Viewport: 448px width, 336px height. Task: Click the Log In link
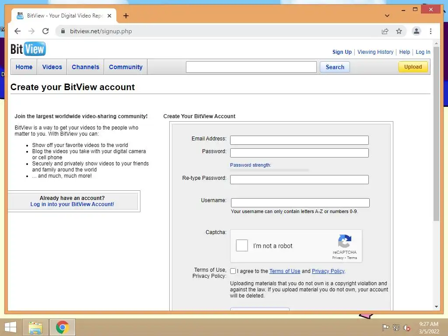[423, 52]
